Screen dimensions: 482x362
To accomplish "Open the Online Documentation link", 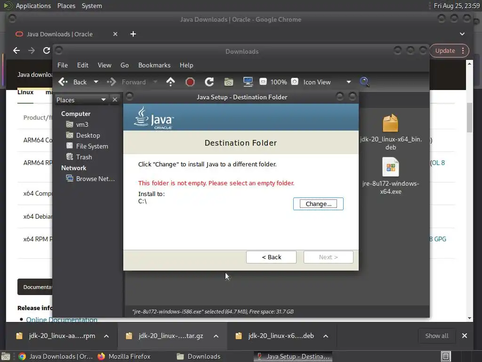I will tap(62, 319).
